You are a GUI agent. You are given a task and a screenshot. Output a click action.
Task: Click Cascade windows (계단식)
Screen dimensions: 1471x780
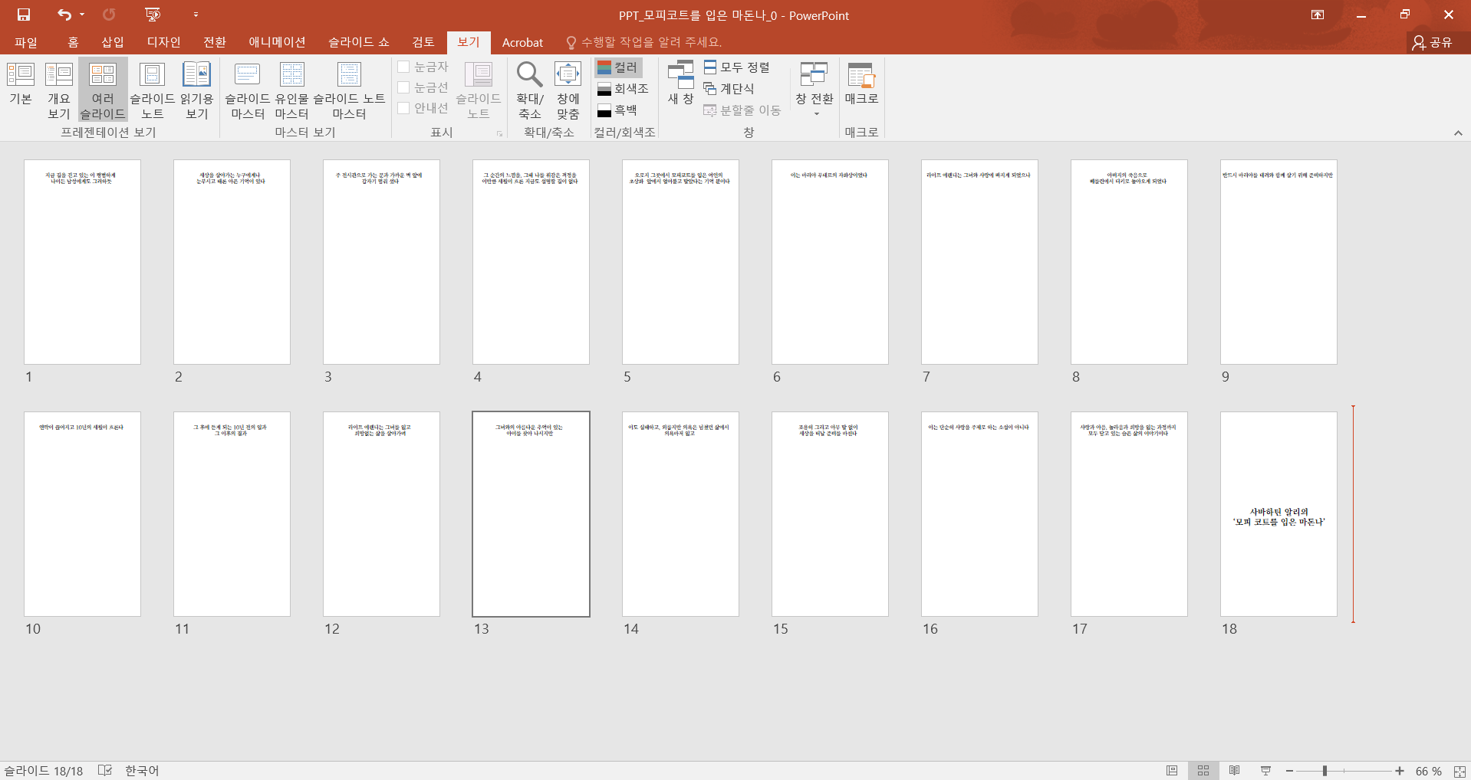tap(729, 89)
